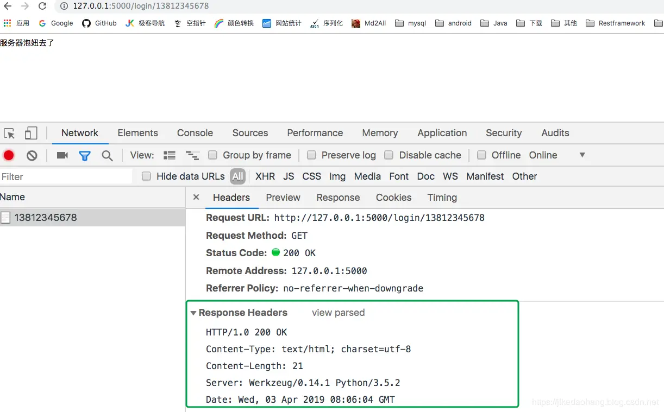This screenshot has height=412, width=664.
Task: Open the Performance panel tab
Action: [315, 133]
